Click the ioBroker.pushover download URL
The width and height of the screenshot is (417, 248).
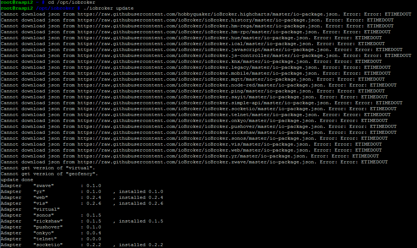pyautogui.click(x=200, y=126)
